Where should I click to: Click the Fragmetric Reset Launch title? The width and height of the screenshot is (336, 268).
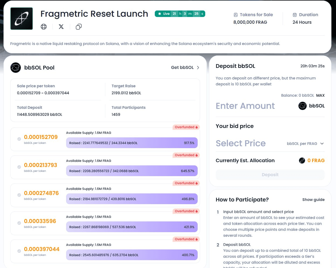pyautogui.click(x=94, y=14)
